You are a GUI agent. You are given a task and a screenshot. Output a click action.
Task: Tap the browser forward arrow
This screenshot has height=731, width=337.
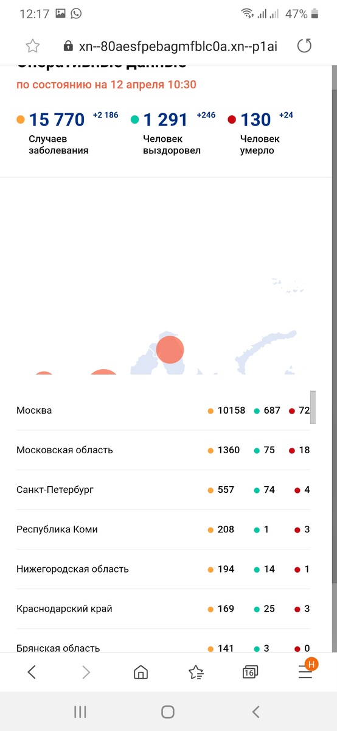point(86,672)
